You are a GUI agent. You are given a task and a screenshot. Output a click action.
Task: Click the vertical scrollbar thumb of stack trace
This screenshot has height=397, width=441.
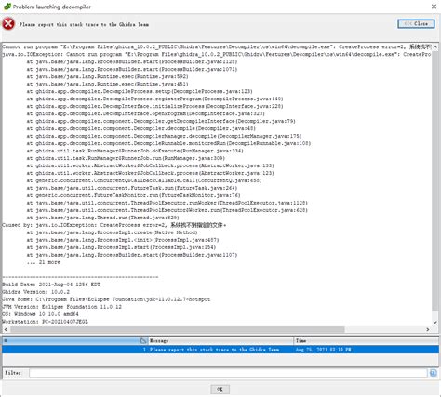click(434, 181)
